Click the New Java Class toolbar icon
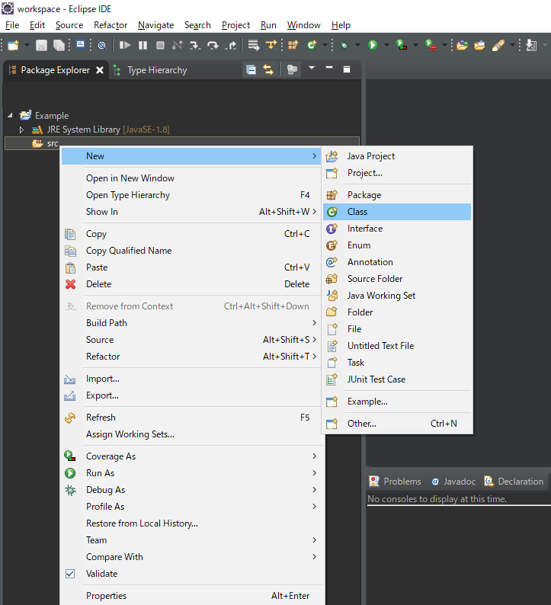This screenshot has height=605, width=551. (312, 45)
